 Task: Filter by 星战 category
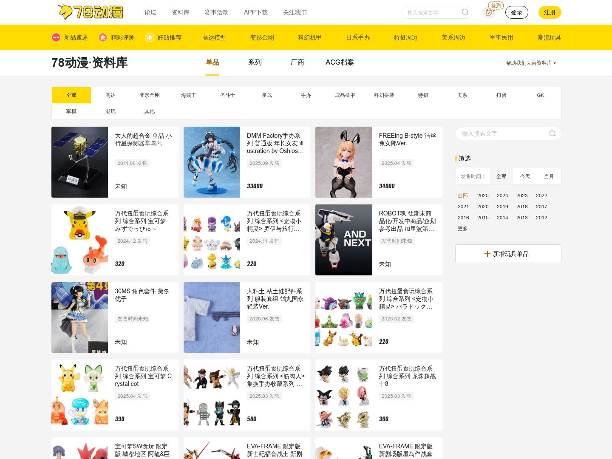click(x=267, y=95)
